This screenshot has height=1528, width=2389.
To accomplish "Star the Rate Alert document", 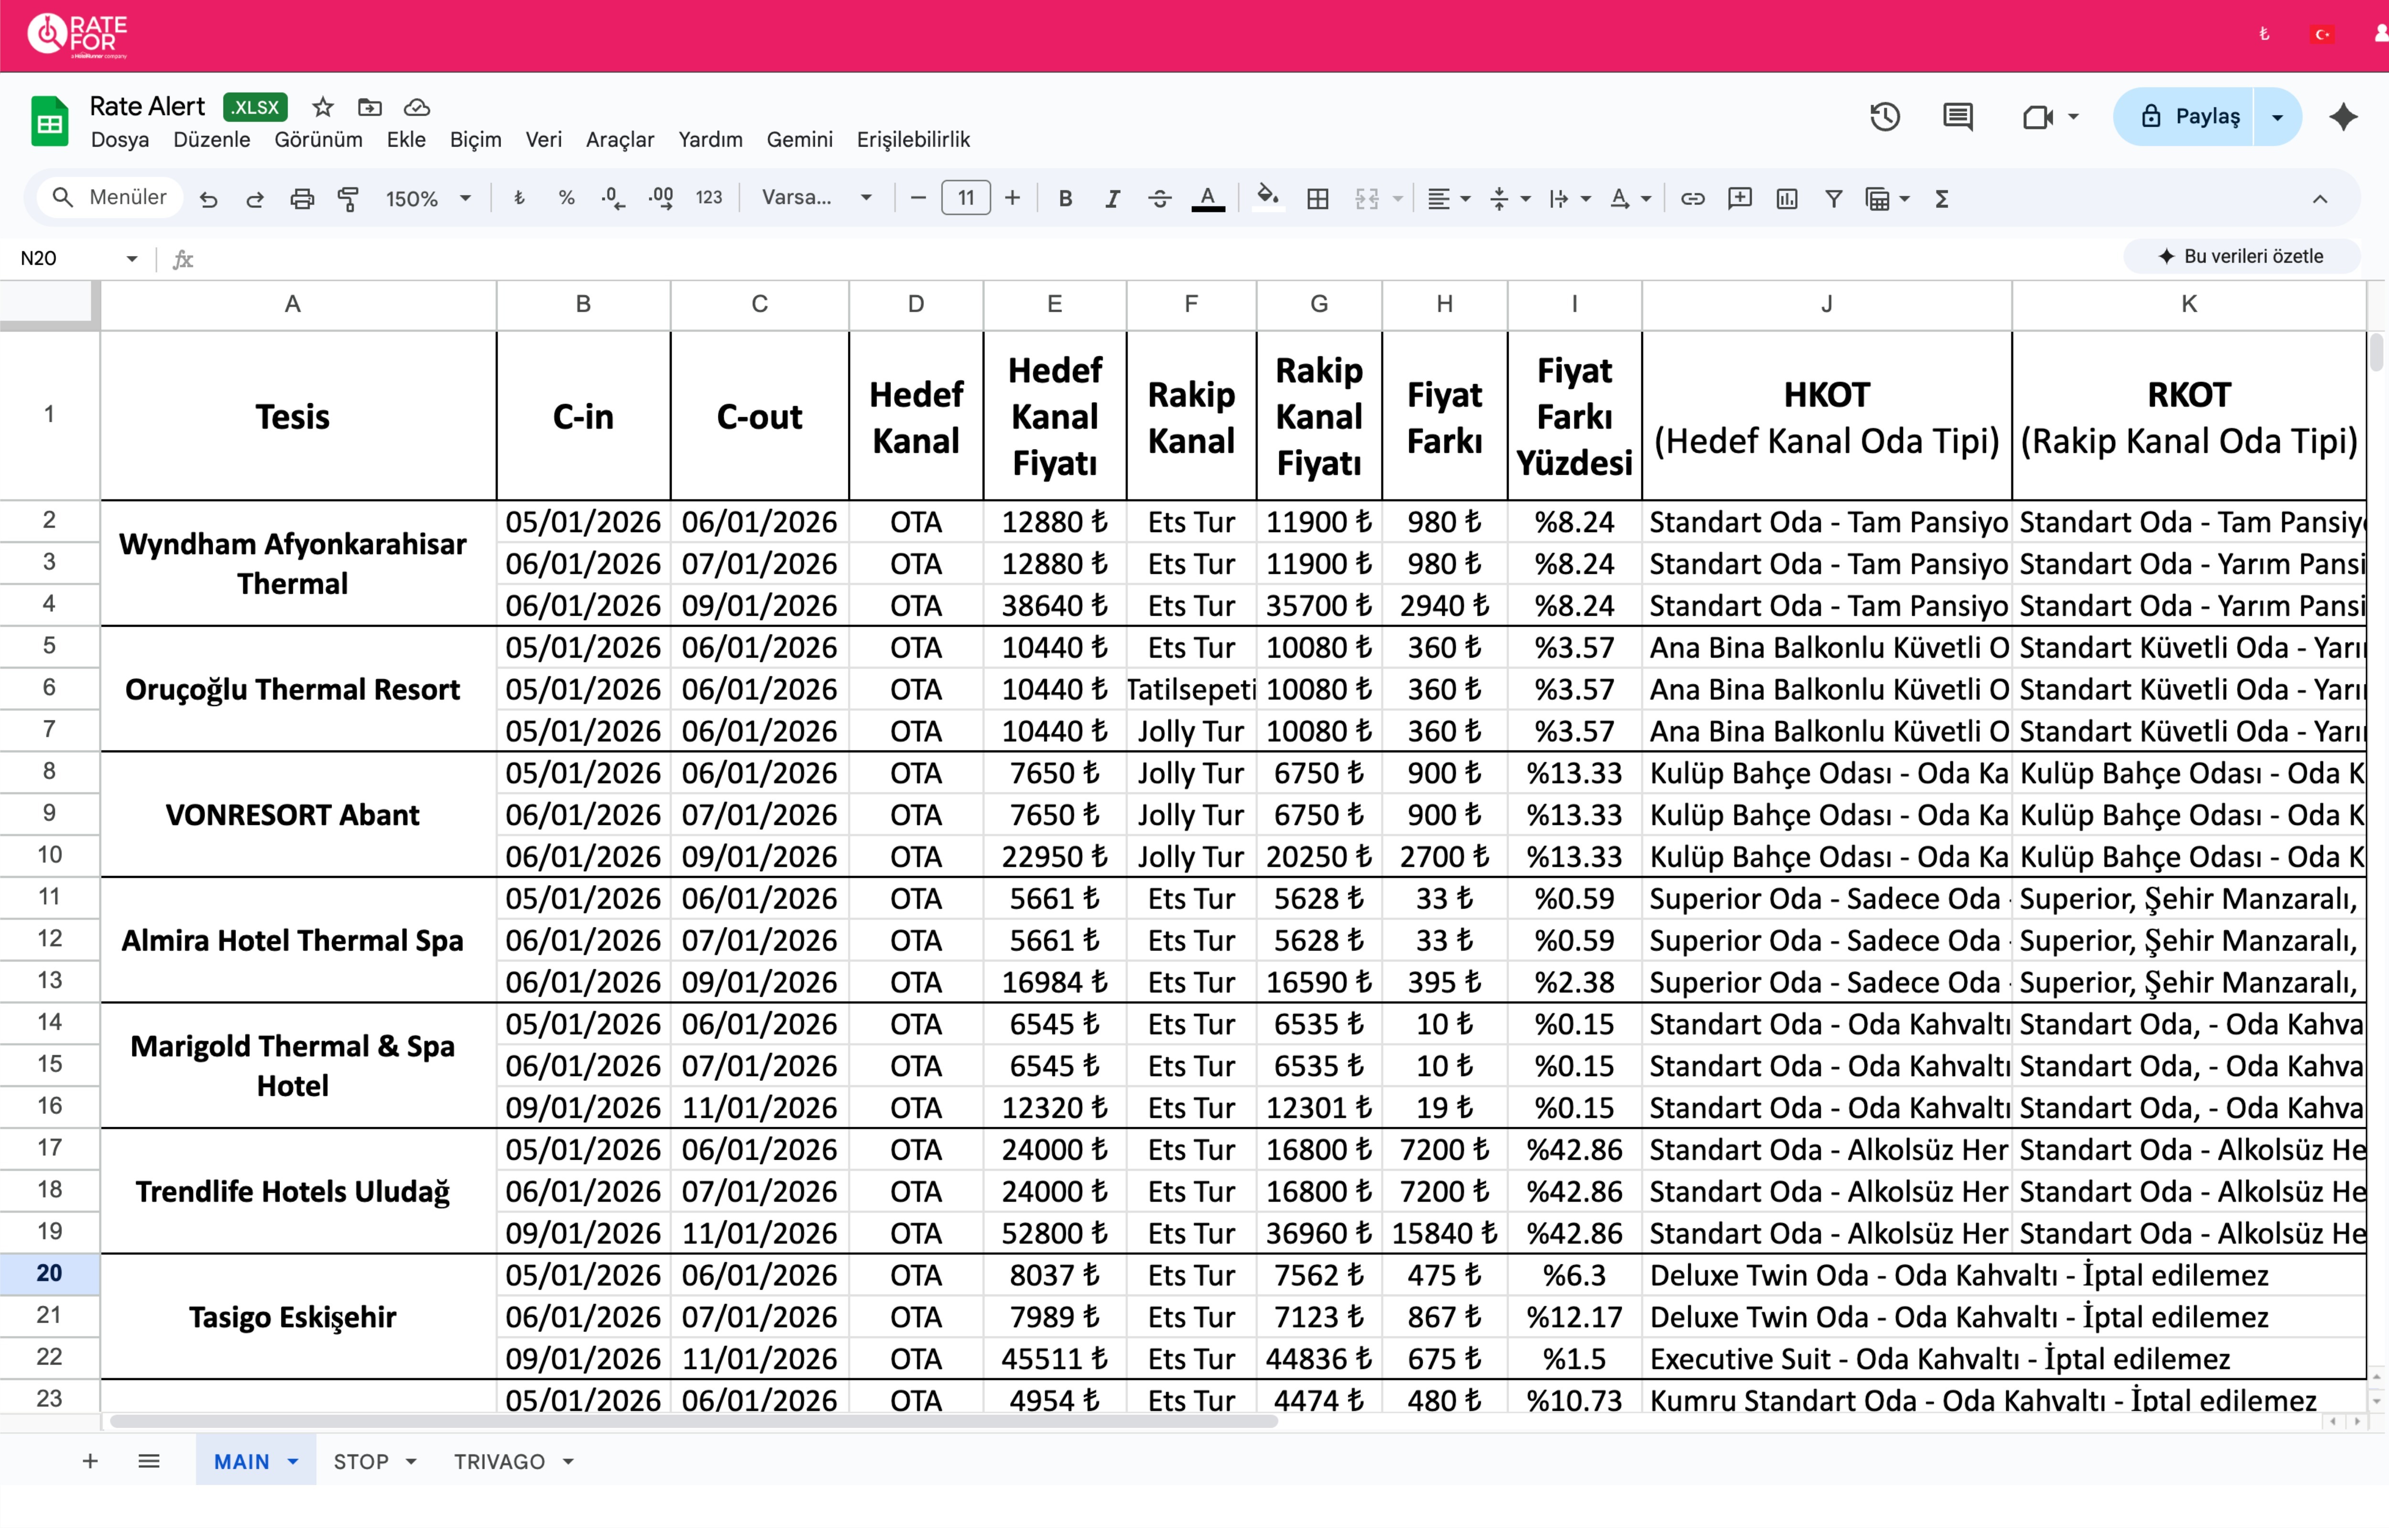I will (x=322, y=107).
